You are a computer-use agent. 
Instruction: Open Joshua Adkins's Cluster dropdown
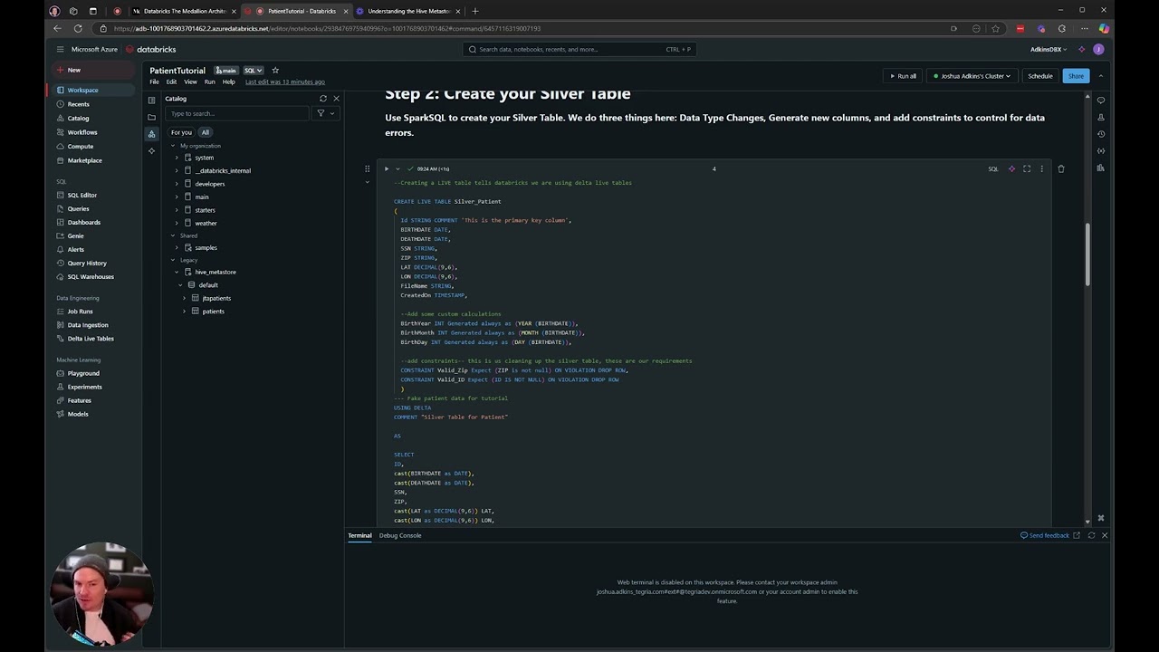point(972,76)
